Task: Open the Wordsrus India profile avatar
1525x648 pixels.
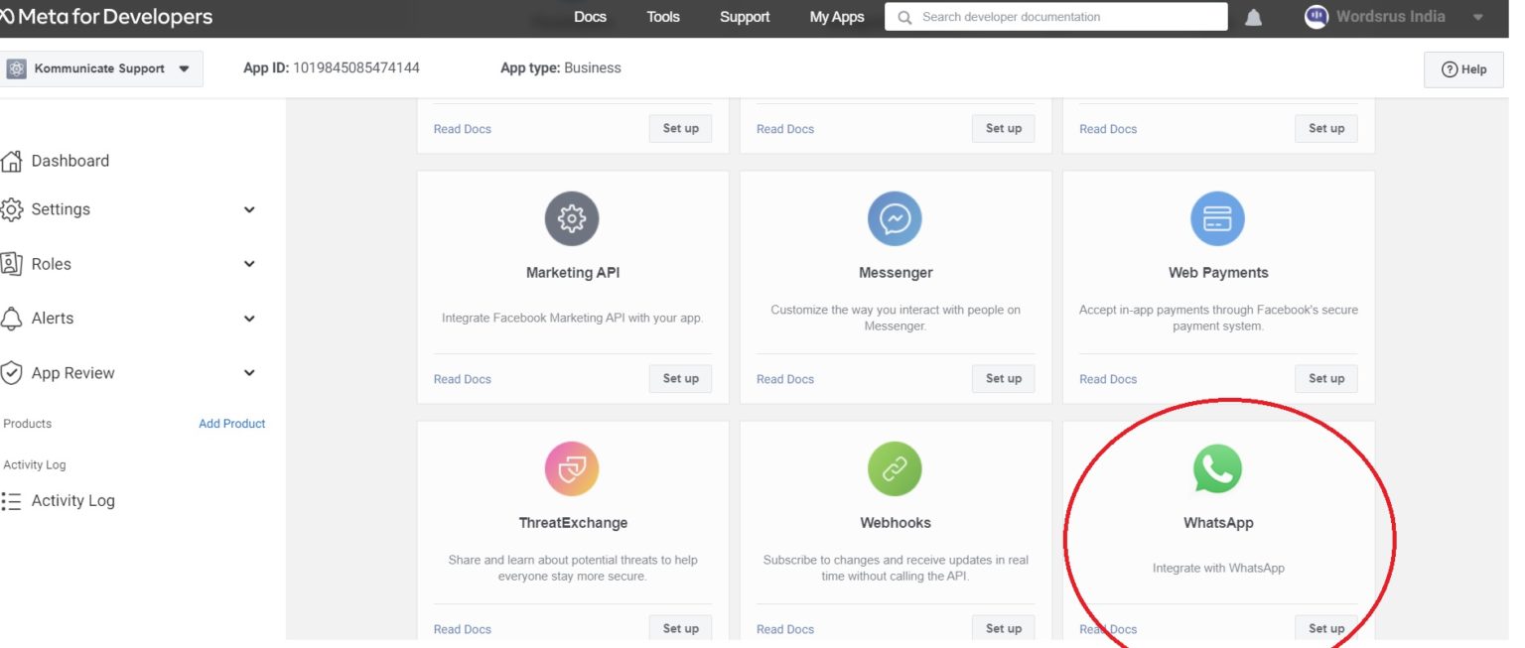Action: (x=1316, y=16)
